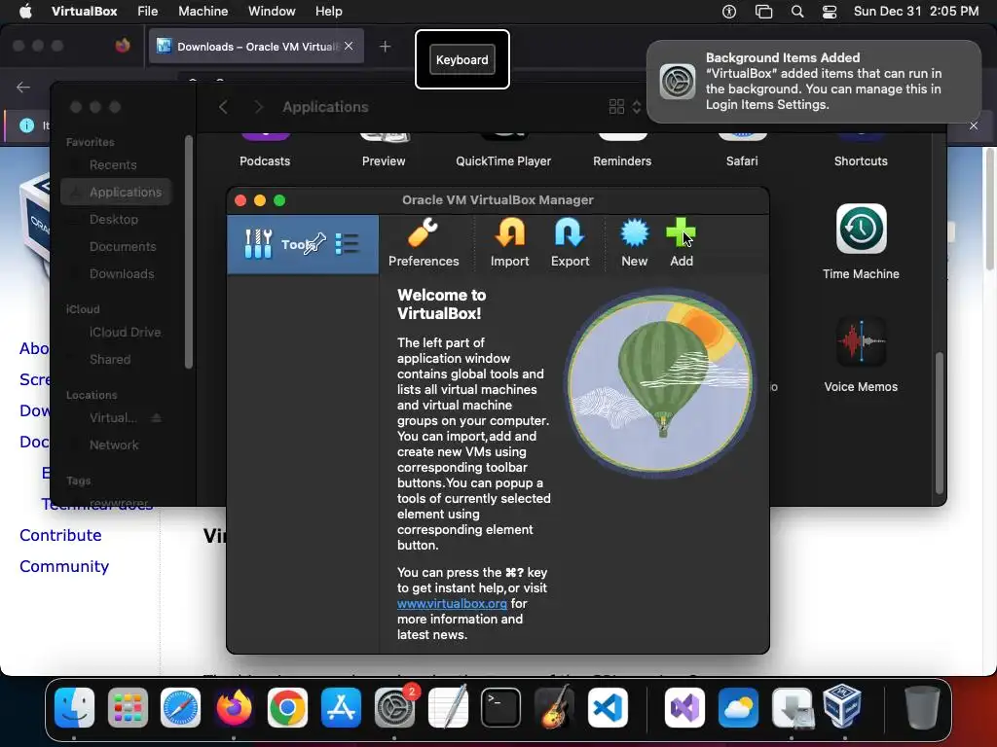The image size is (997, 747).
Task: Select Documents in Finder sidebar
Action: pos(122,246)
